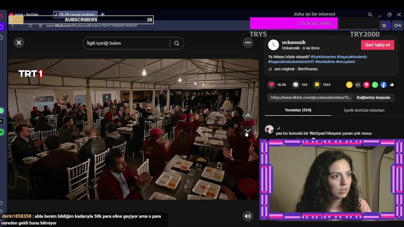Switch to Yorumlar (134) tab

(298, 110)
